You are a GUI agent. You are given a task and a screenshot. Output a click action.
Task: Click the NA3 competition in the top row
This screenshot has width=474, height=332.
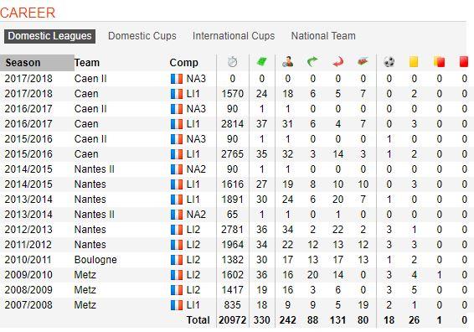pos(196,79)
